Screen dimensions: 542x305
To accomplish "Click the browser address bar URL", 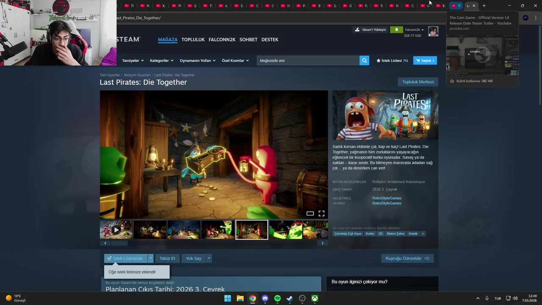I will click(x=138, y=18).
